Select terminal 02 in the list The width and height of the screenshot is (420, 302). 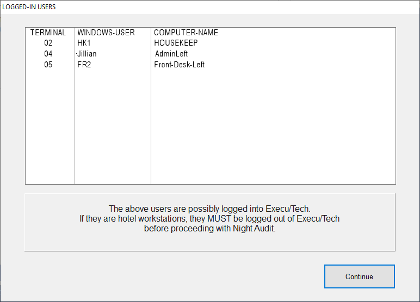pyautogui.click(x=48, y=43)
